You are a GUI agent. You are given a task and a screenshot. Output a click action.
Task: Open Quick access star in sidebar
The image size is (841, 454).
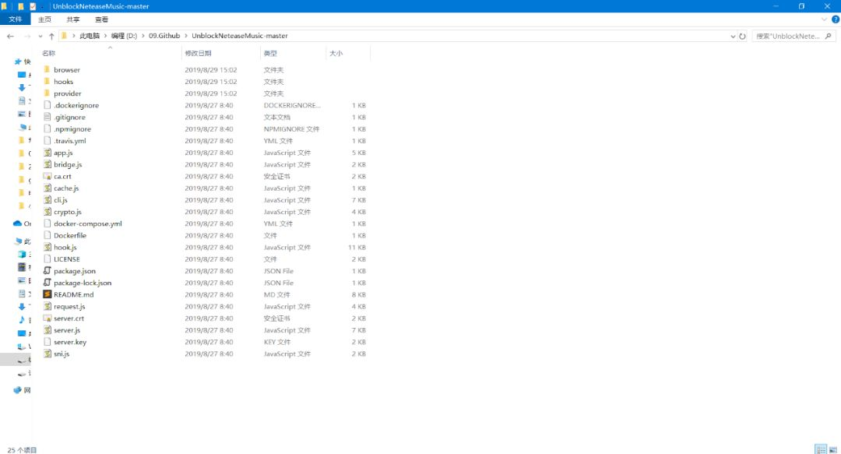tap(18, 62)
